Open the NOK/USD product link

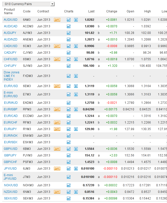11,185
